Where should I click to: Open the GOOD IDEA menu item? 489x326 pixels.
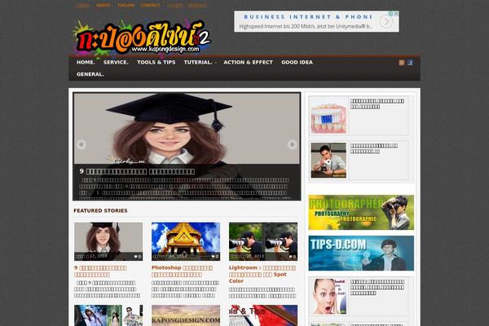pos(297,63)
